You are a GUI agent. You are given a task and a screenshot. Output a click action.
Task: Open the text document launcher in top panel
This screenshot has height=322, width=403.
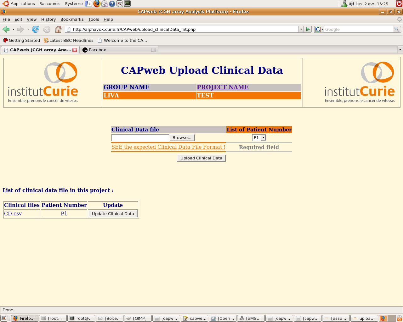click(89, 4)
